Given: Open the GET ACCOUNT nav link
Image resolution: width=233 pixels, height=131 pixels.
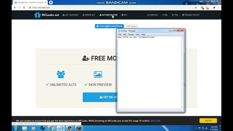Looking at the screenshot, I should (x=70, y=15).
